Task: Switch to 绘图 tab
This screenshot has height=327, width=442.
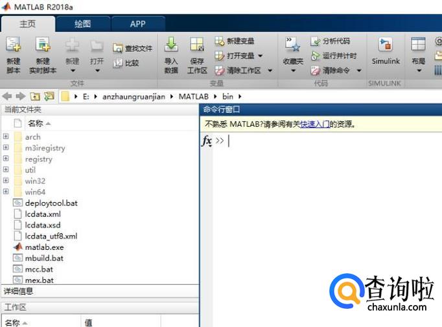Action: tap(82, 24)
